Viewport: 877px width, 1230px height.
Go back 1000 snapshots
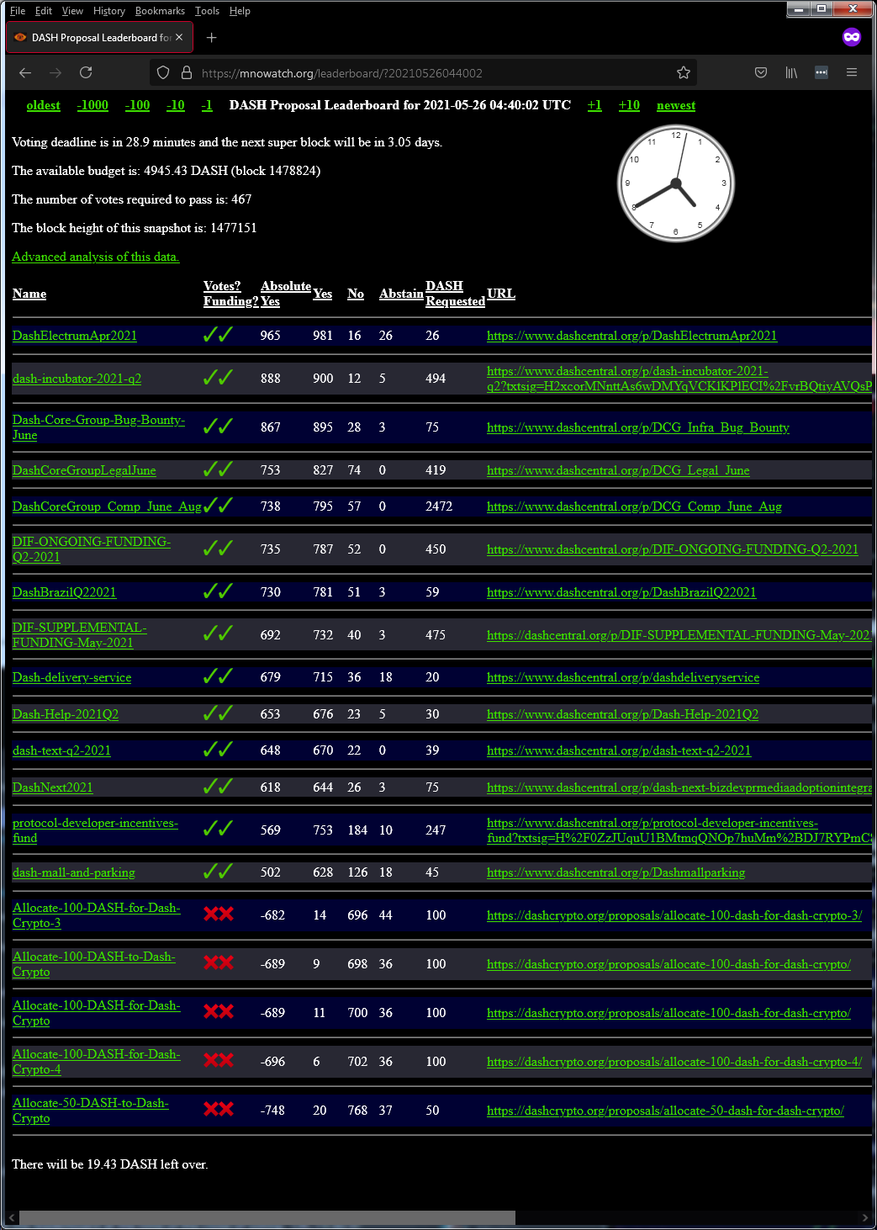click(92, 105)
